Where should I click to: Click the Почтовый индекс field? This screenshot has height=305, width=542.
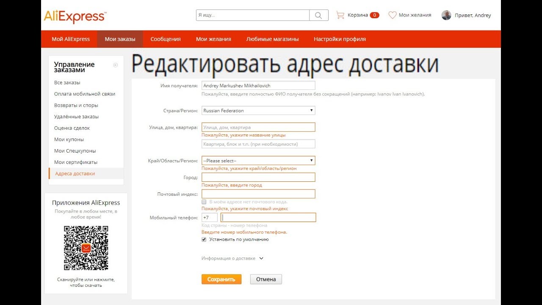click(258, 194)
